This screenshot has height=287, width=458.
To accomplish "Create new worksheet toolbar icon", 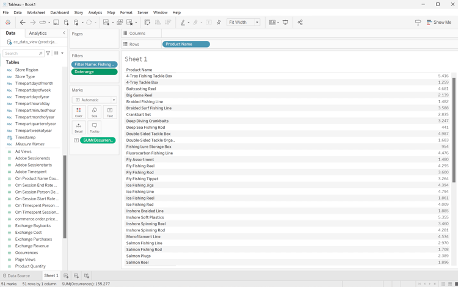I will (106, 23).
